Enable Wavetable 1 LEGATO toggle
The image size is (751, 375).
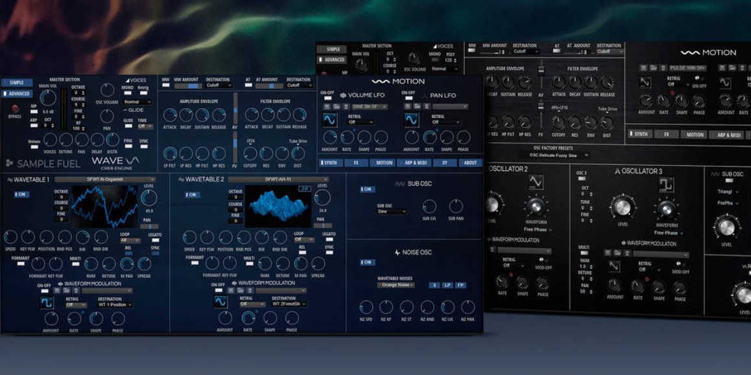tap(155, 240)
